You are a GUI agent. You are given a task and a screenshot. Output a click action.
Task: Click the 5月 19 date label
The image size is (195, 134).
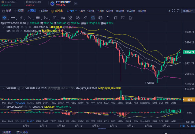click(x=113, y=126)
